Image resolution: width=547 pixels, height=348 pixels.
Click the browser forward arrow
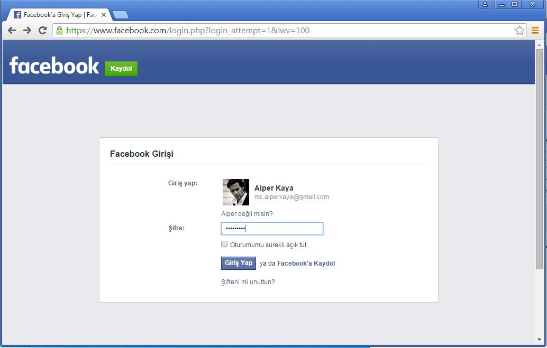[x=27, y=31]
